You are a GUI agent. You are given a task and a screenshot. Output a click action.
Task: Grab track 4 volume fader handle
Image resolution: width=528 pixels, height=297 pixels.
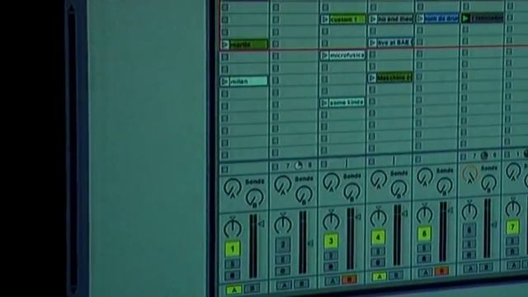[x=405, y=214]
